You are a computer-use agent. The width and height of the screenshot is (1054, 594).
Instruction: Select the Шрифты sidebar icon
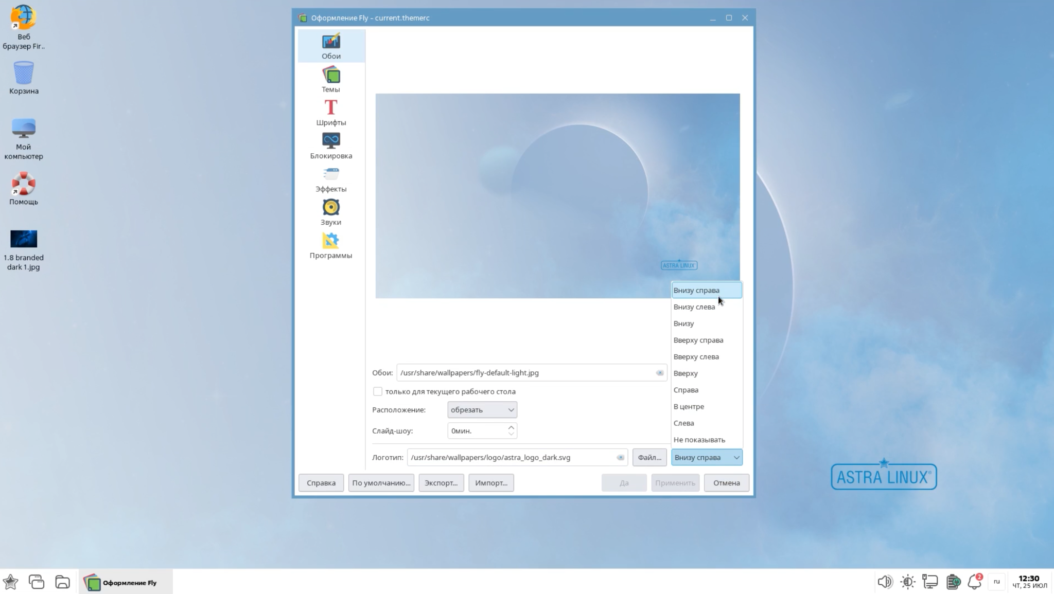[331, 108]
